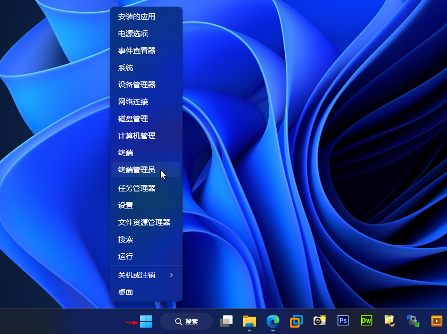Launch Dreamweaver from the taskbar

(x=366, y=321)
